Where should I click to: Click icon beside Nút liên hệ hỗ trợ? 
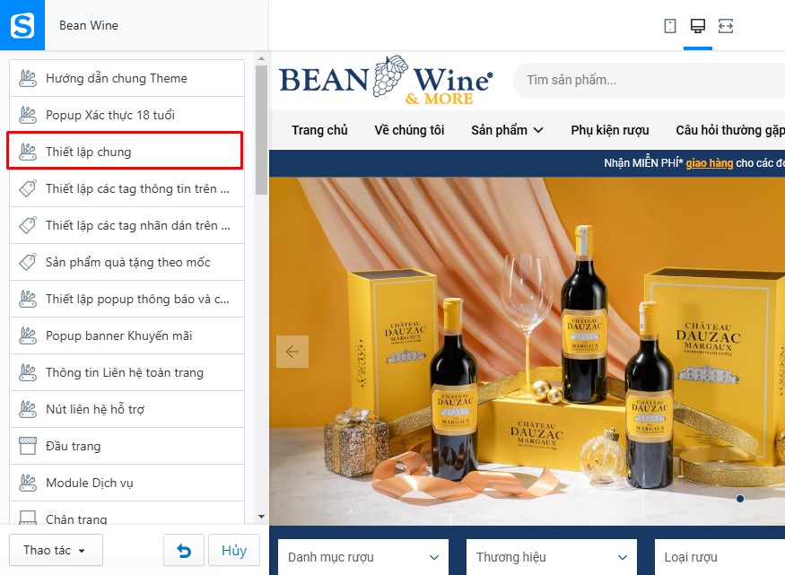(x=28, y=409)
